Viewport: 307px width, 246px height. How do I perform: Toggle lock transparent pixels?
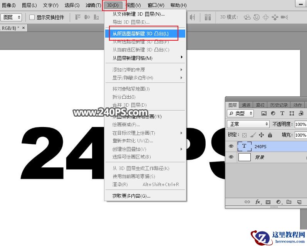(x=244, y=135)
